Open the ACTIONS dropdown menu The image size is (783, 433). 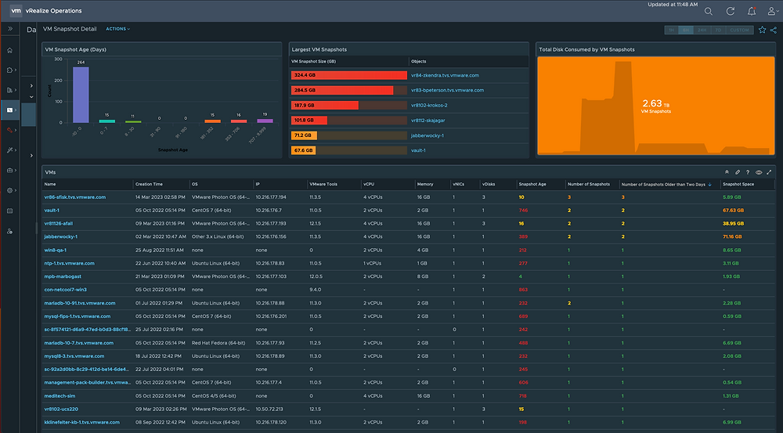(118, 29)
